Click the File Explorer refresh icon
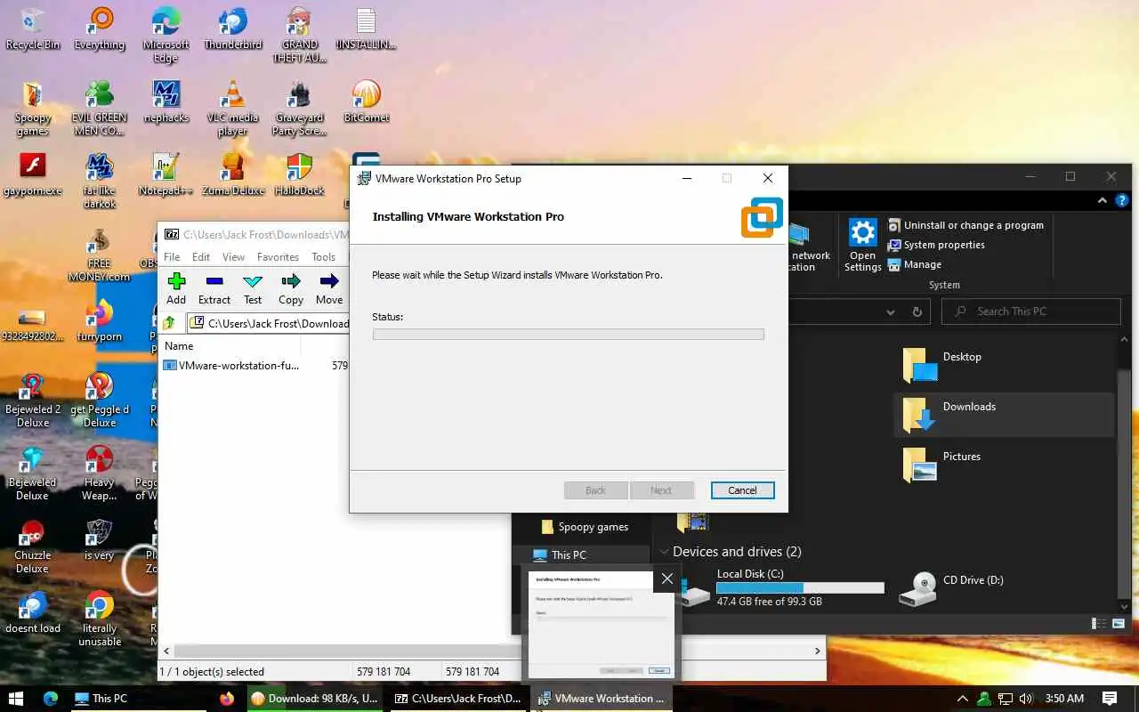Screen dimensions: 1139x712 pos(917,311)
